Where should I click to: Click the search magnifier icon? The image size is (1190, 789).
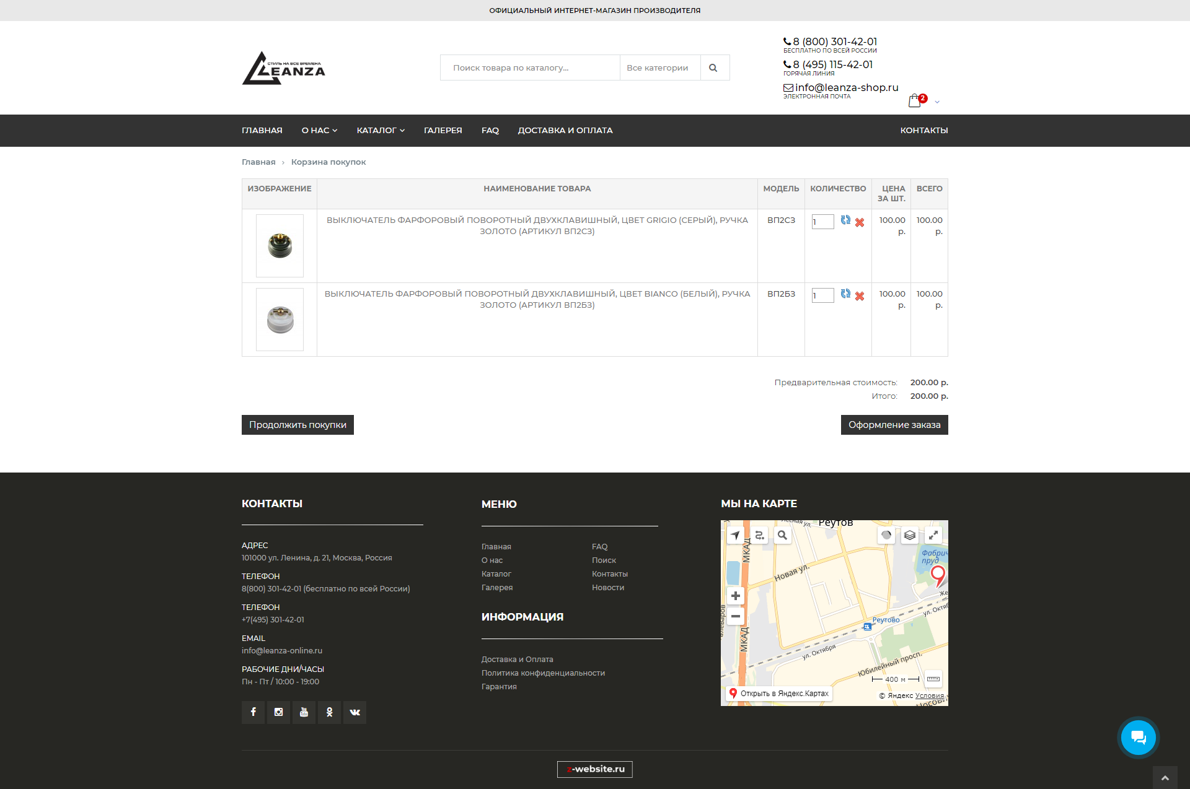[714, 67]
